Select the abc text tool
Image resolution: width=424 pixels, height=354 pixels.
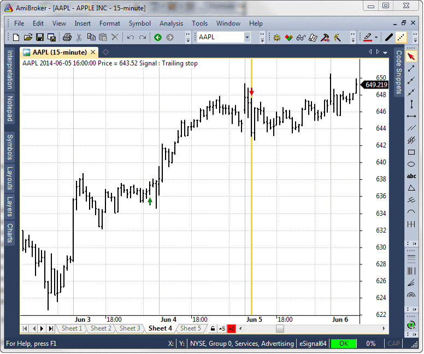click(411, 176)
